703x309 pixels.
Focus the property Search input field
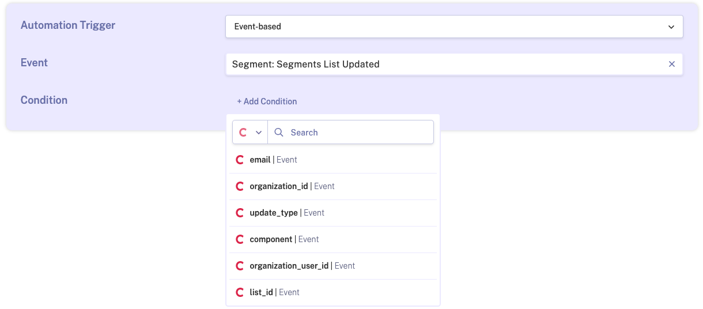[x=357, y=133]
